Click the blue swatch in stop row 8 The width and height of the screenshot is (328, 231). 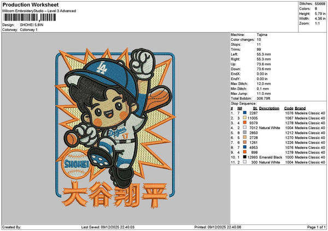[x=244, y=147]
